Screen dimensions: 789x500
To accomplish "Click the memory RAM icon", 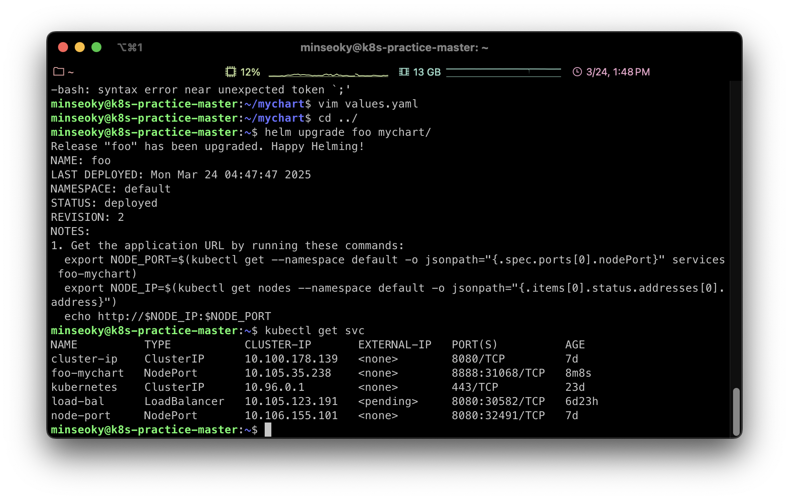I will click(404, 72).
